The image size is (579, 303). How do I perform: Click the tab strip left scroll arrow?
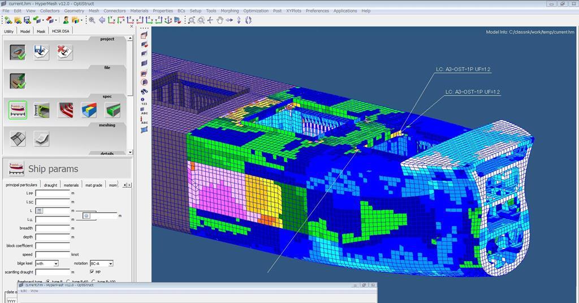click(x=125, y=185)
